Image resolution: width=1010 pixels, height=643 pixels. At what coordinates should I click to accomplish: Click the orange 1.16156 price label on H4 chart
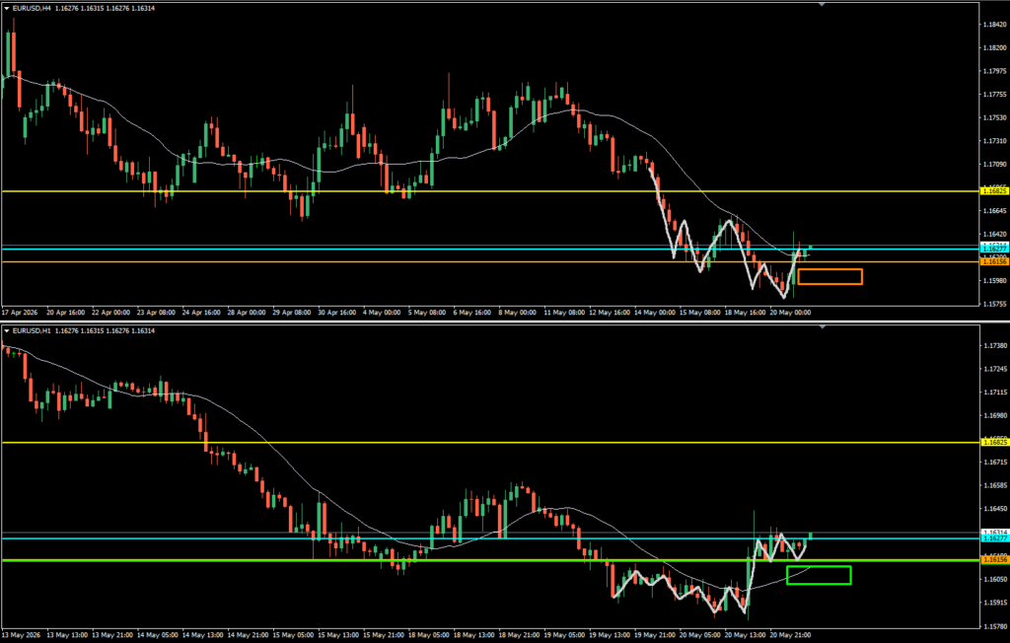[x=994, y=261]
